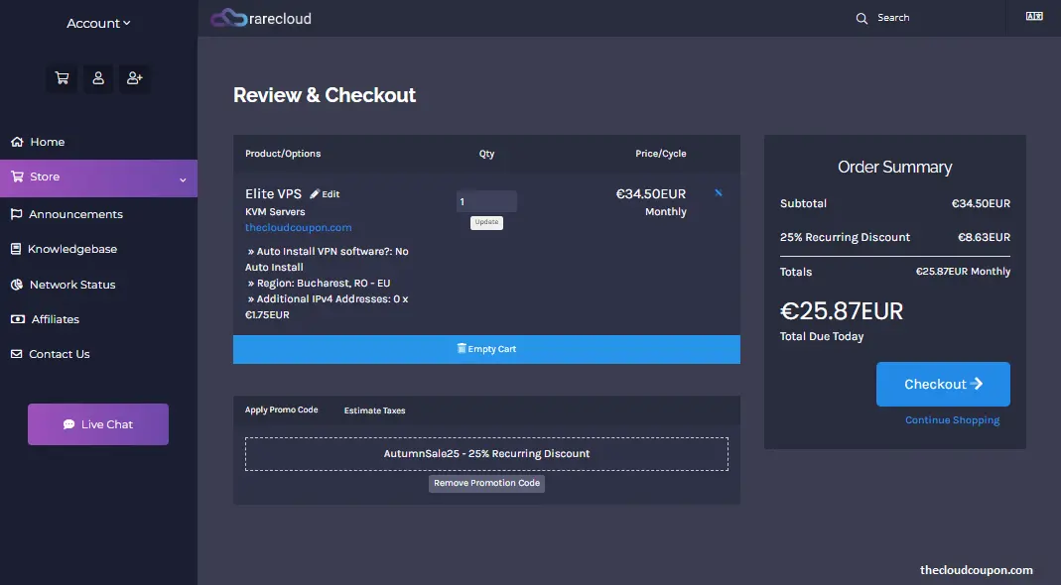Open the Account dropdown
This screenshot has width=1061, height=585.
[97, 23]
